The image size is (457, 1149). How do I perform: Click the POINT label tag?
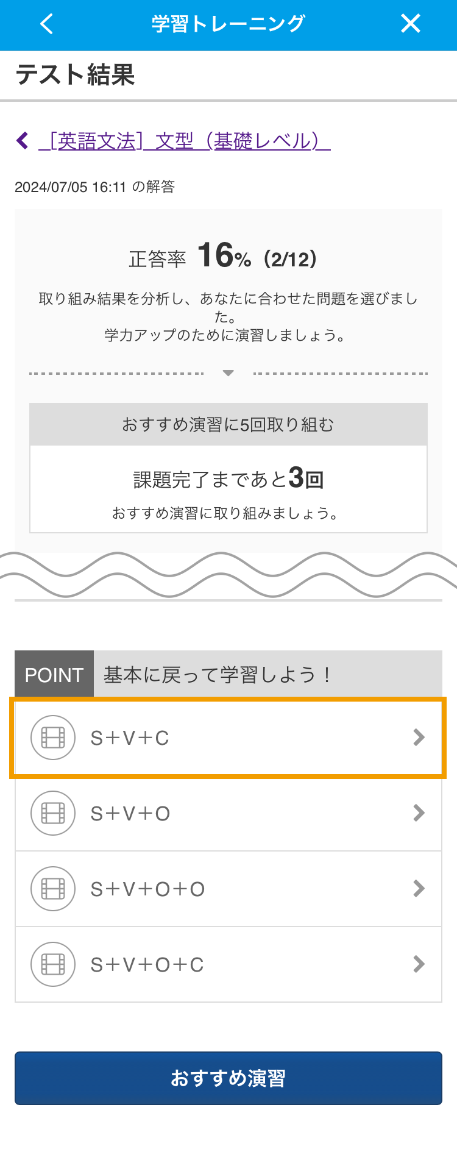click(54, 675)
